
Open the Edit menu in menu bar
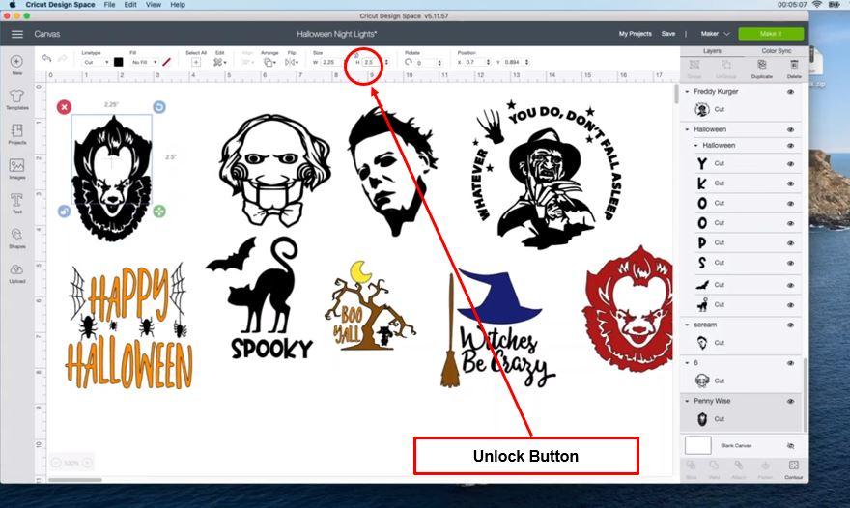pos(130,4)
